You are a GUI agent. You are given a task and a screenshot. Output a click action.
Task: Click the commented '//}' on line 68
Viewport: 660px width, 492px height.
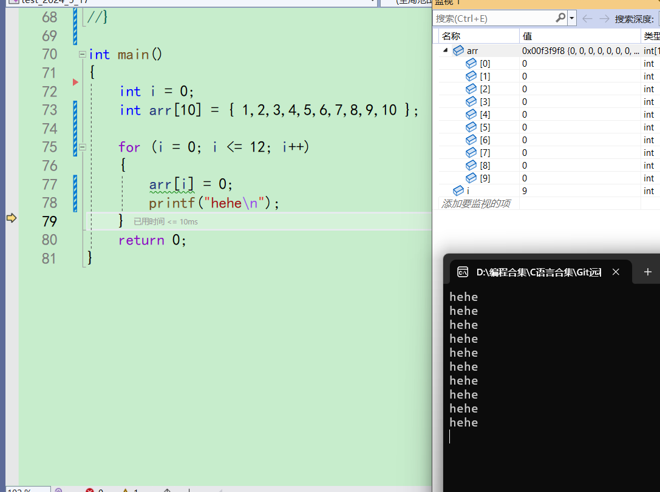click(98, 17)
